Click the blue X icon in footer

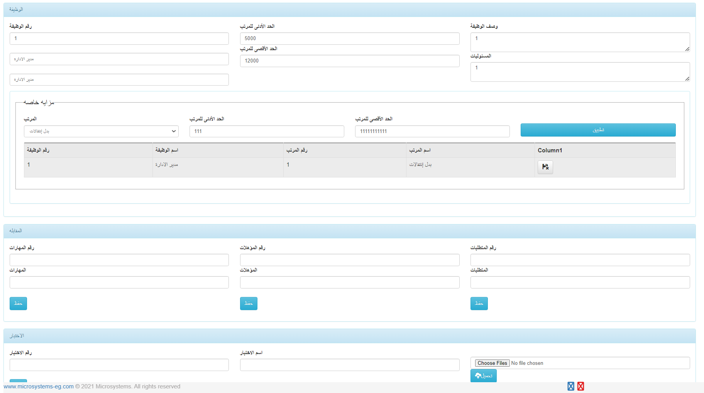point(570,386)
